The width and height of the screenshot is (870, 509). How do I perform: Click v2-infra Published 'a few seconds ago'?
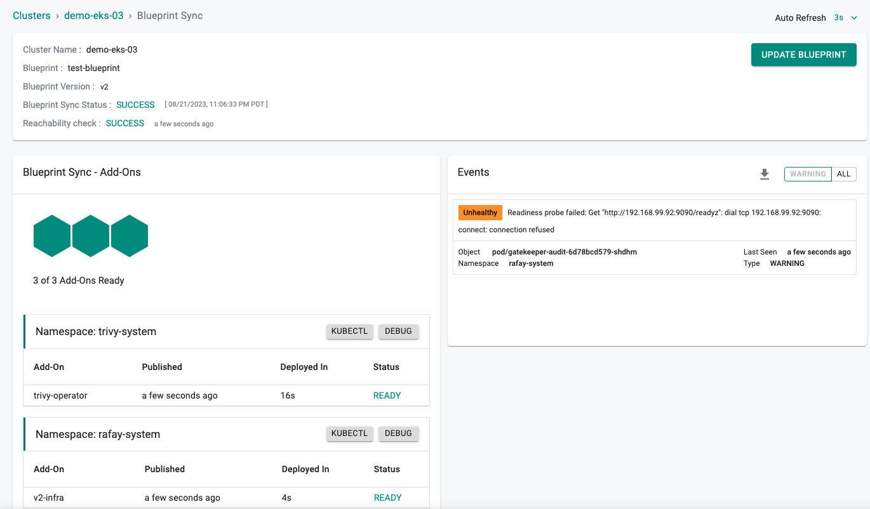182,498
